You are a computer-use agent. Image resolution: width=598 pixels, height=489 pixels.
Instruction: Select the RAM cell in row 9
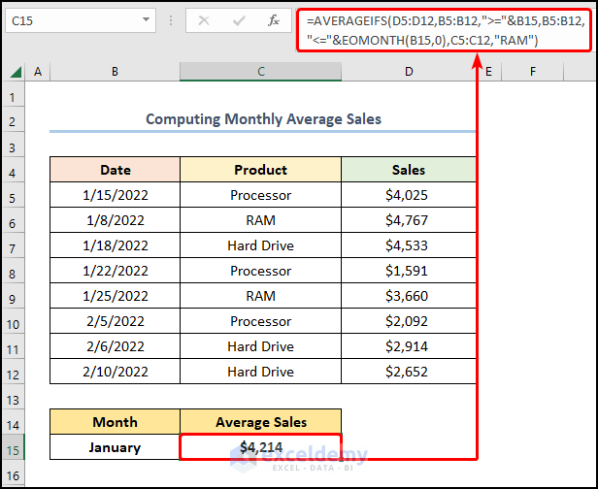(260, 295)
